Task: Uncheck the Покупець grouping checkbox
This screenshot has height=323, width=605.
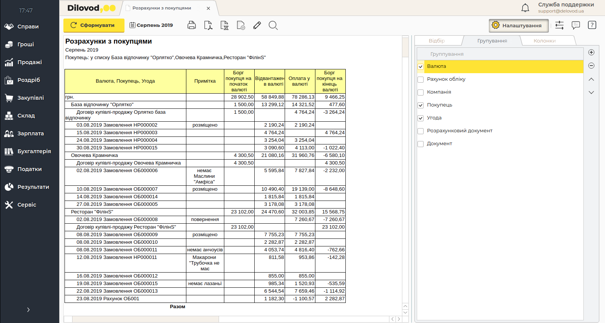Action: coord(421,105)
